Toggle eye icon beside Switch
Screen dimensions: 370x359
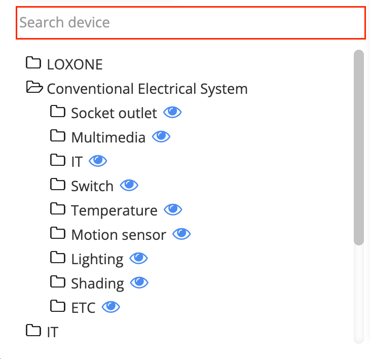[129, 185]
